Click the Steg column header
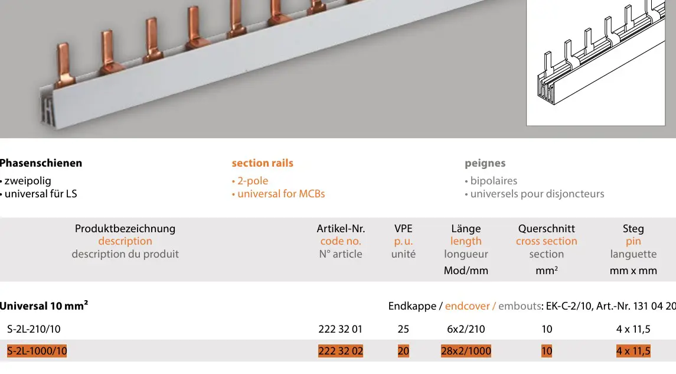The height and width of the screenshot is (374, 676). click(633, 229)
